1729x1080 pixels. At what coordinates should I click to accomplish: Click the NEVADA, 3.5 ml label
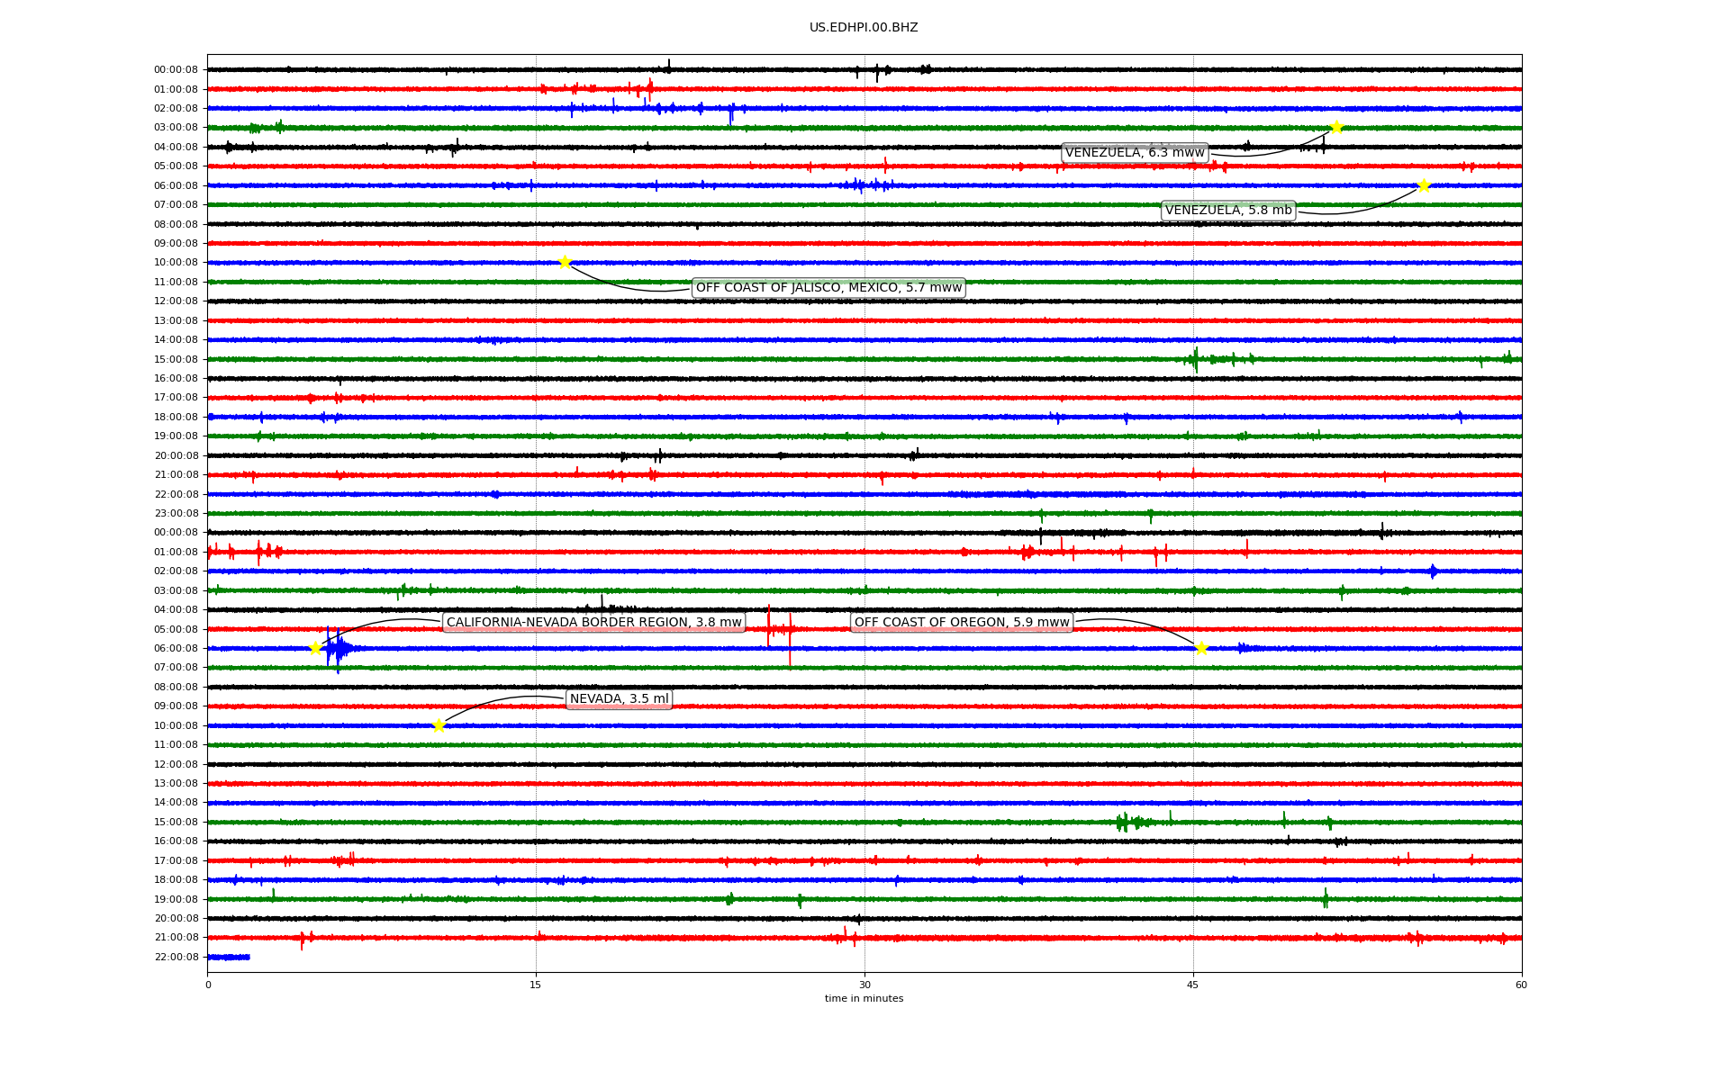(620, 699)
